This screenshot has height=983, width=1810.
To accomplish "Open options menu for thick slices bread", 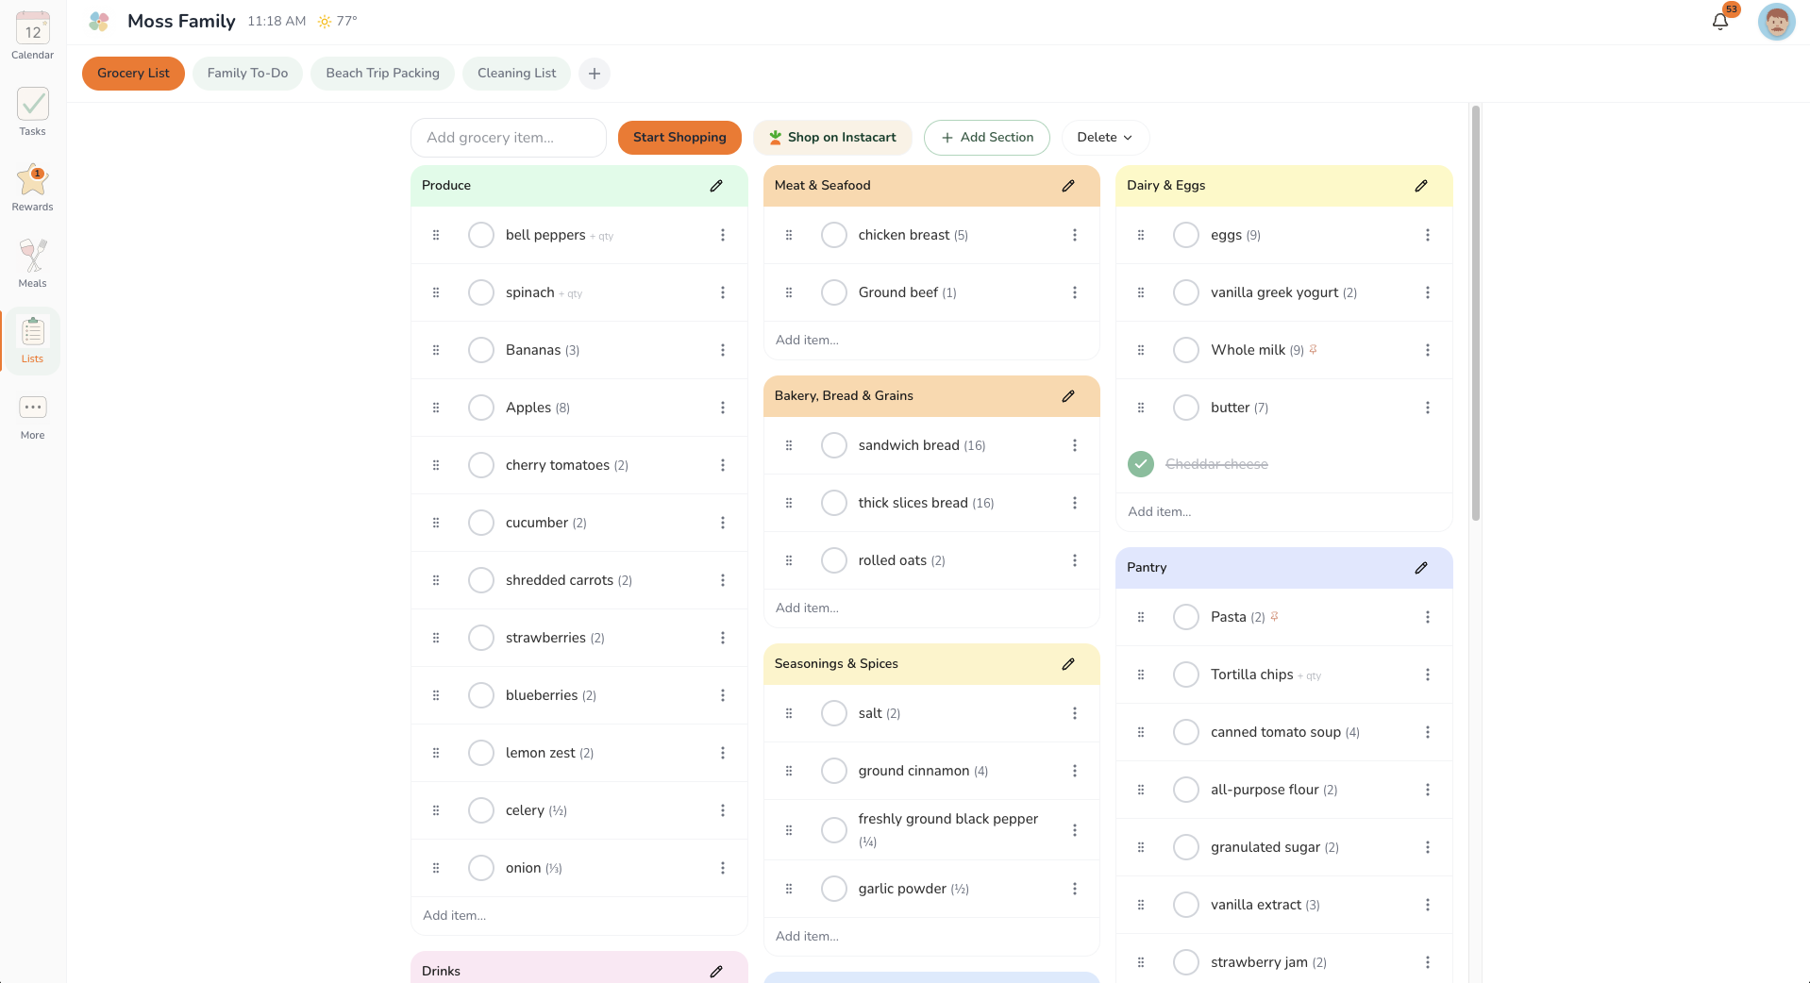I will (1075, 503).
